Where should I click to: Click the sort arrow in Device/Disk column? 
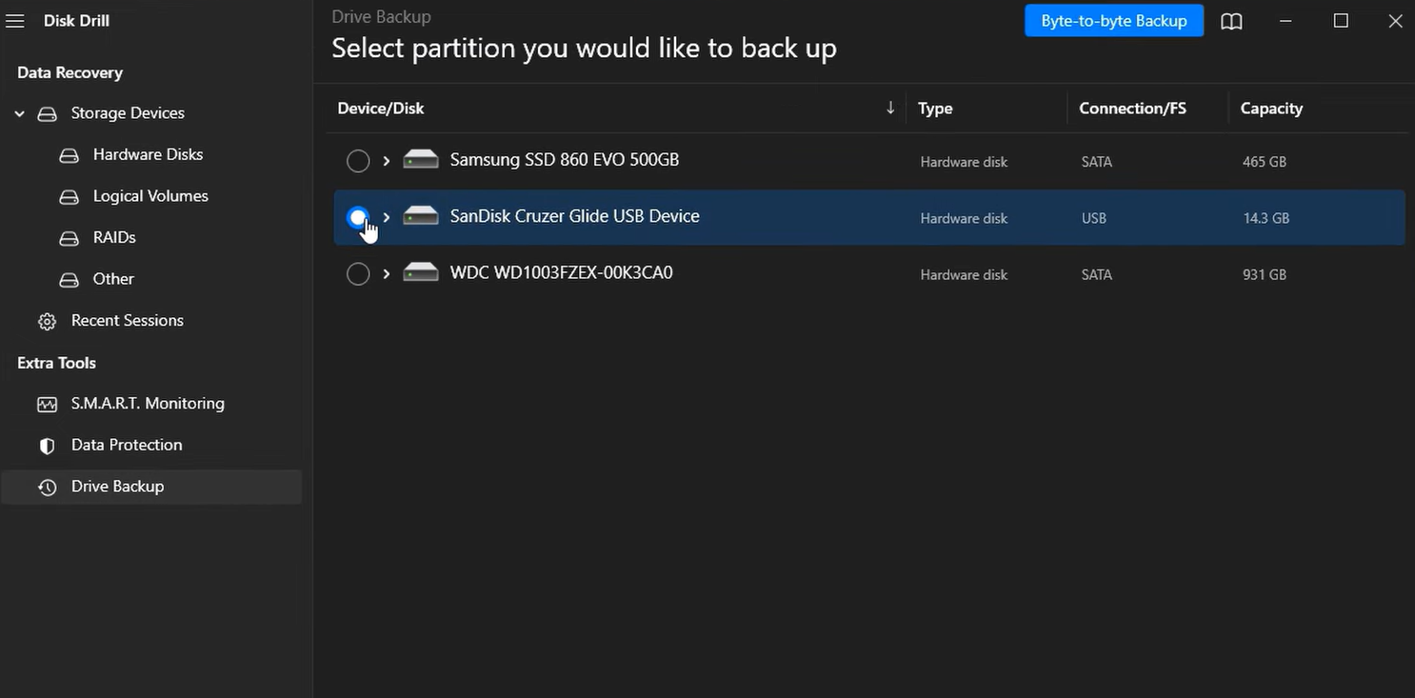(890, 108)
